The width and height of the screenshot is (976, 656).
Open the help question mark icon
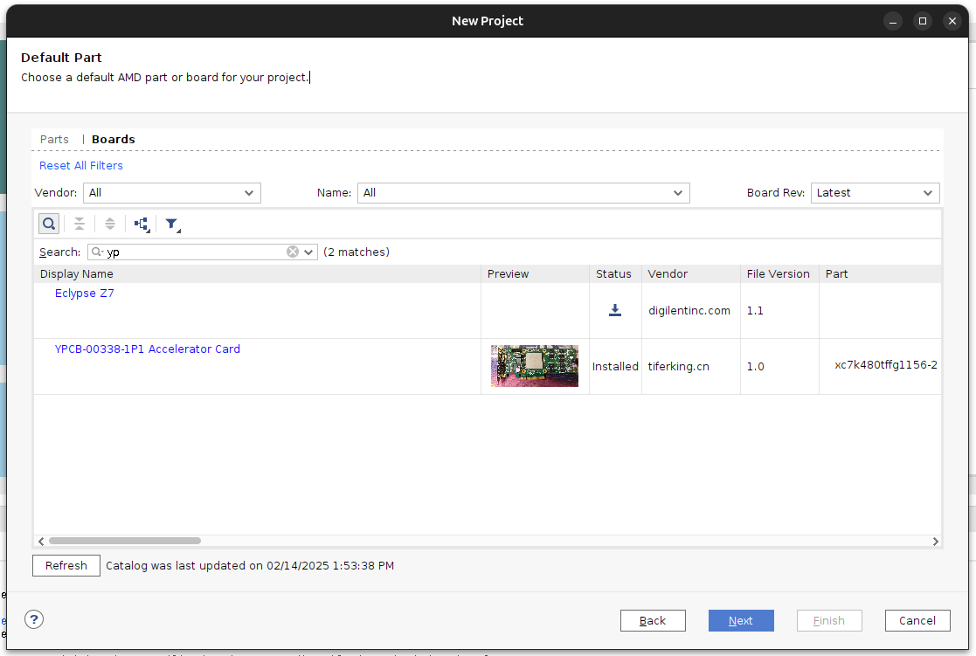pyautogui.click(x=34, y=620)
